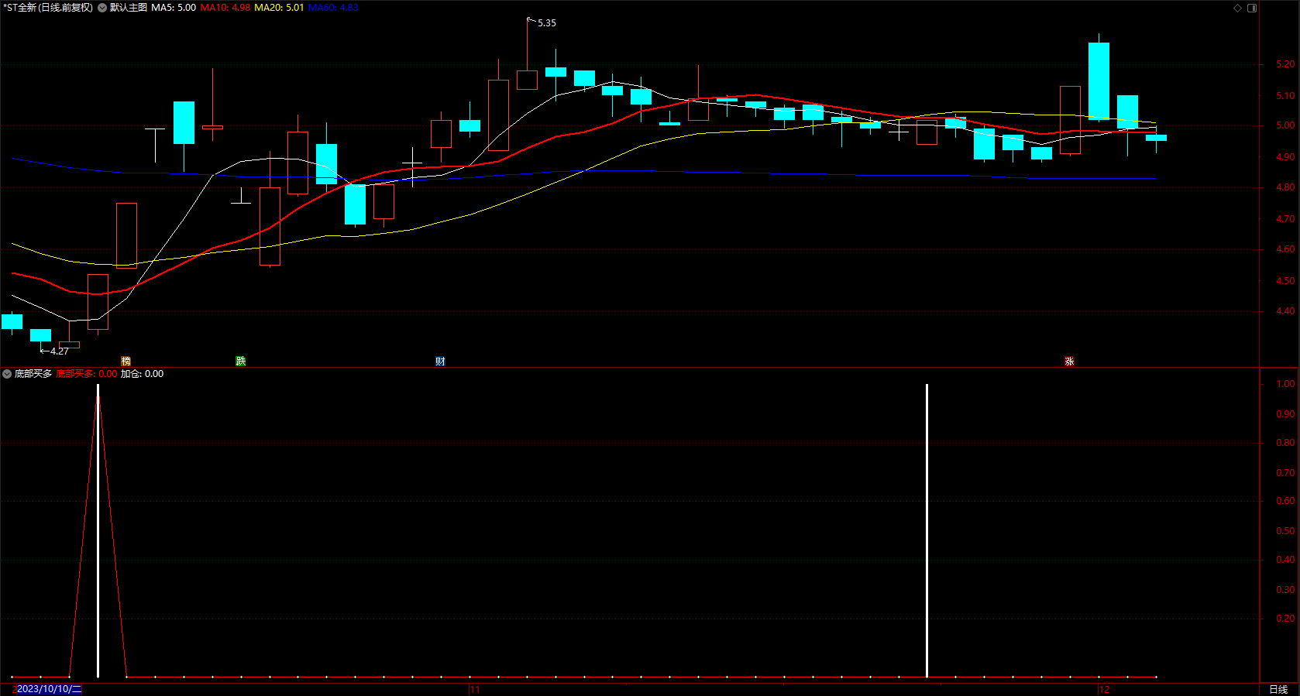Click the 底部买多 indicator name

33,374
